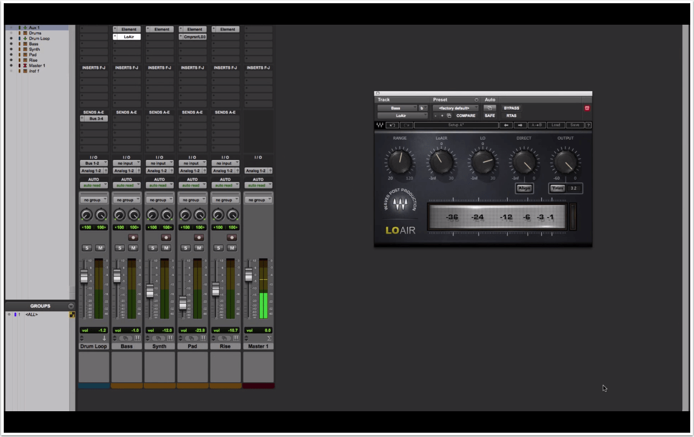Click the next preset right arrow
Image resolution: width=694 pixels, height=437 pixels.
tap(520, 125)
